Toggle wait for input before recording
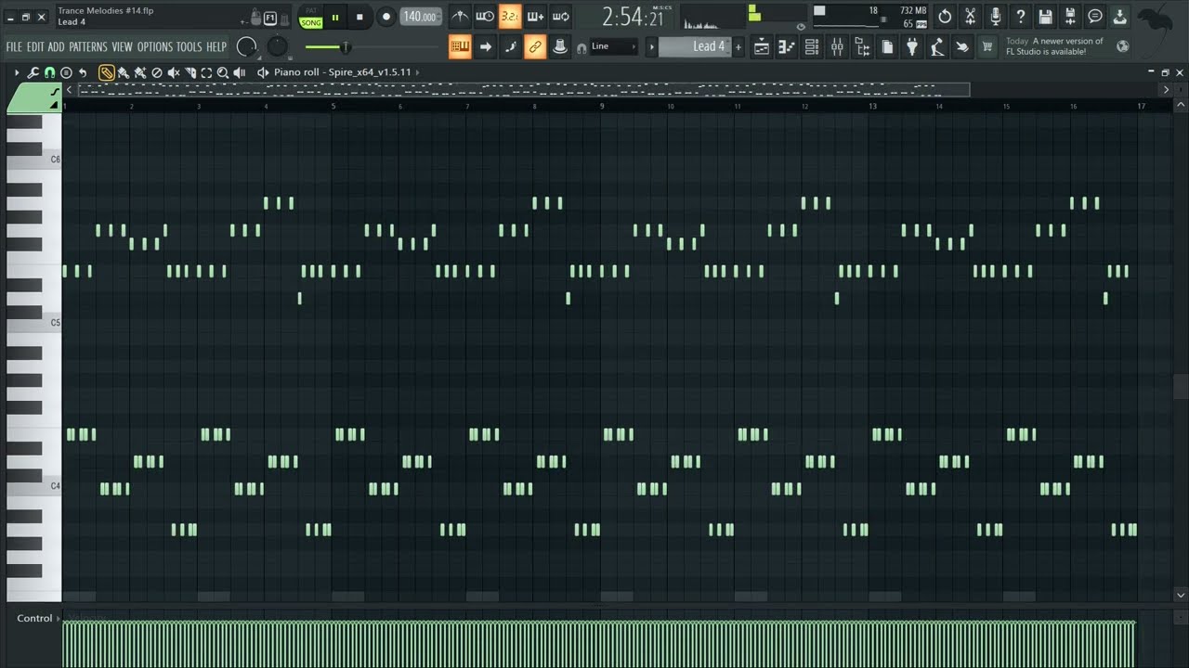Screen dimensions: 1189x668 tap(485, 17)
